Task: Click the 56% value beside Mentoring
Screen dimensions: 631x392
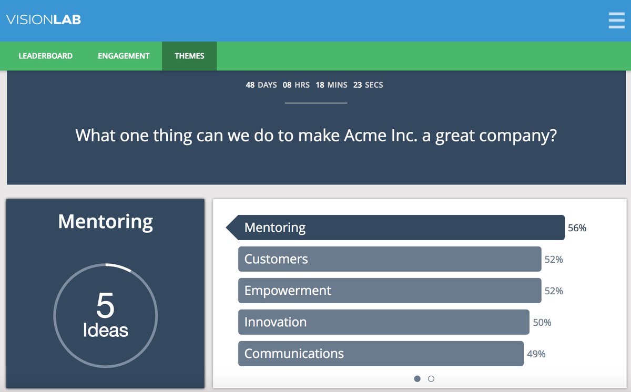Action: [x=577, y=228]
